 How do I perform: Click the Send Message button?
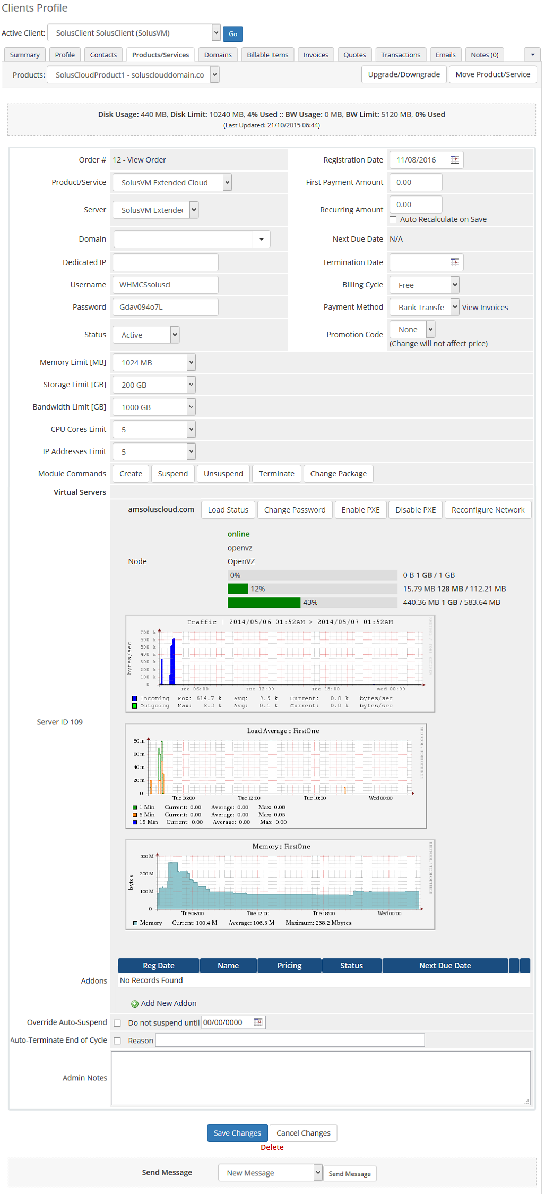(350, 1173)
